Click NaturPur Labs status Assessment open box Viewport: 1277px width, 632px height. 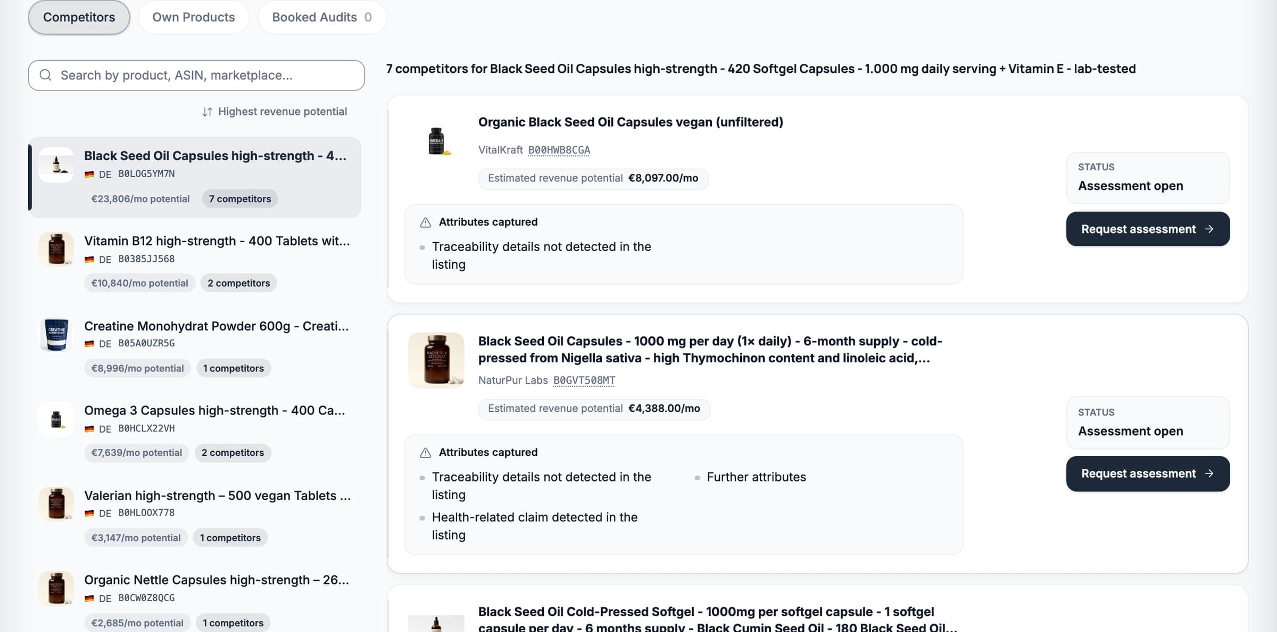coord(1148,422)
